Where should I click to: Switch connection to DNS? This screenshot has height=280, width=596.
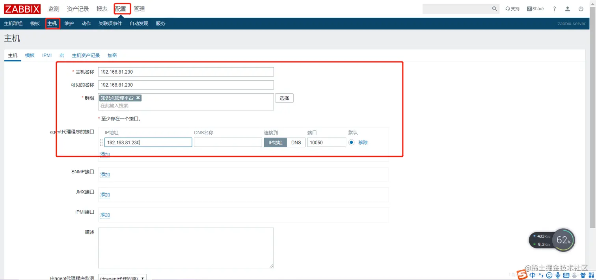point(296,143)
